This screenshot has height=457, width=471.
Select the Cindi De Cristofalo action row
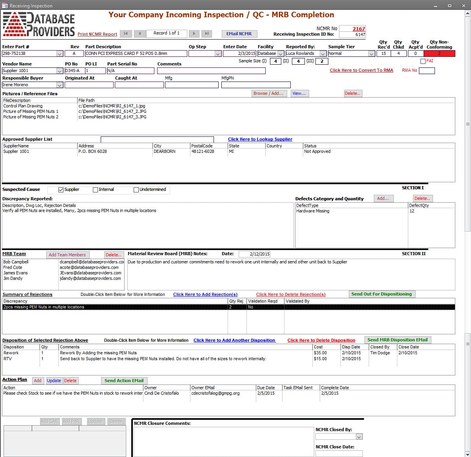point(228,393)
